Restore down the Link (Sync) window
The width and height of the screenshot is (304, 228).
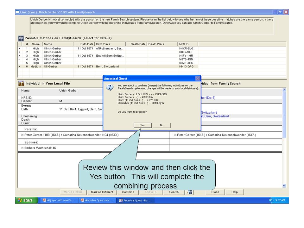(280, 12)
